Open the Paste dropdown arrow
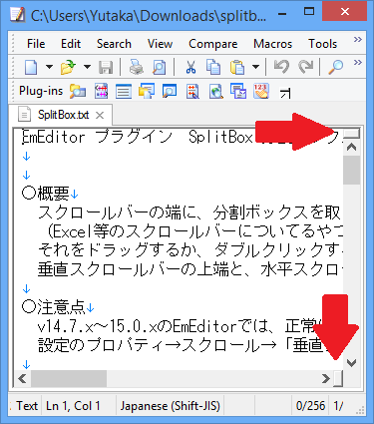The image size is (374, 424). 255,67
